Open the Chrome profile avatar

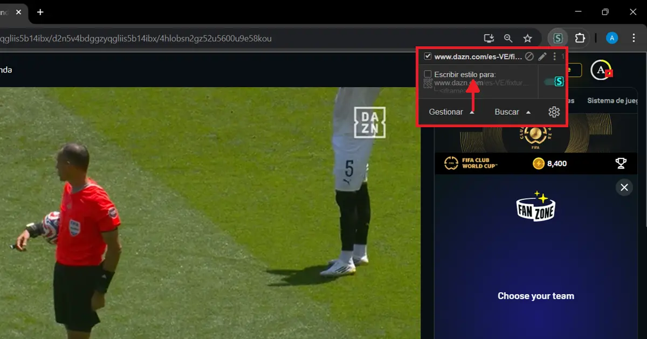(x=612, y=38)
